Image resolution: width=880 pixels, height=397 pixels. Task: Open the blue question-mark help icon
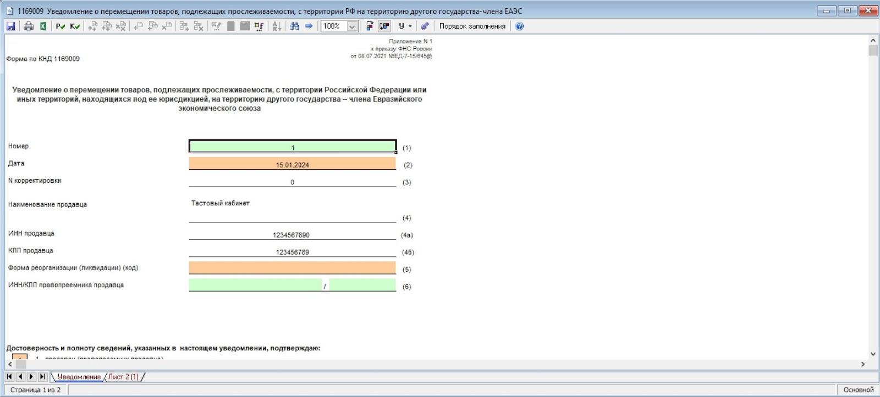click(519, 26)
